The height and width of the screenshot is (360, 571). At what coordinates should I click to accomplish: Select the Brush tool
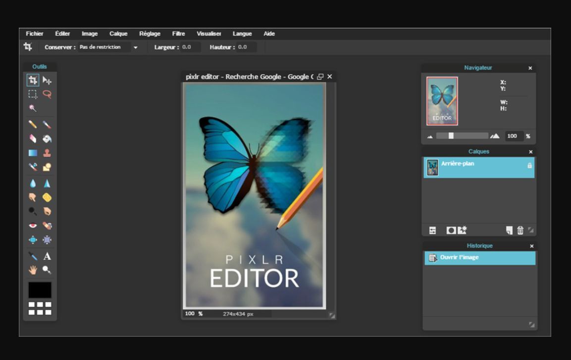pyautogui.click(x=47, y=124)
